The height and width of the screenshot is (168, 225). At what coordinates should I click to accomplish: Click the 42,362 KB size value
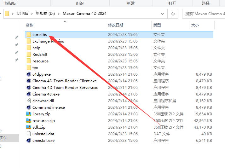pos(203,121)
